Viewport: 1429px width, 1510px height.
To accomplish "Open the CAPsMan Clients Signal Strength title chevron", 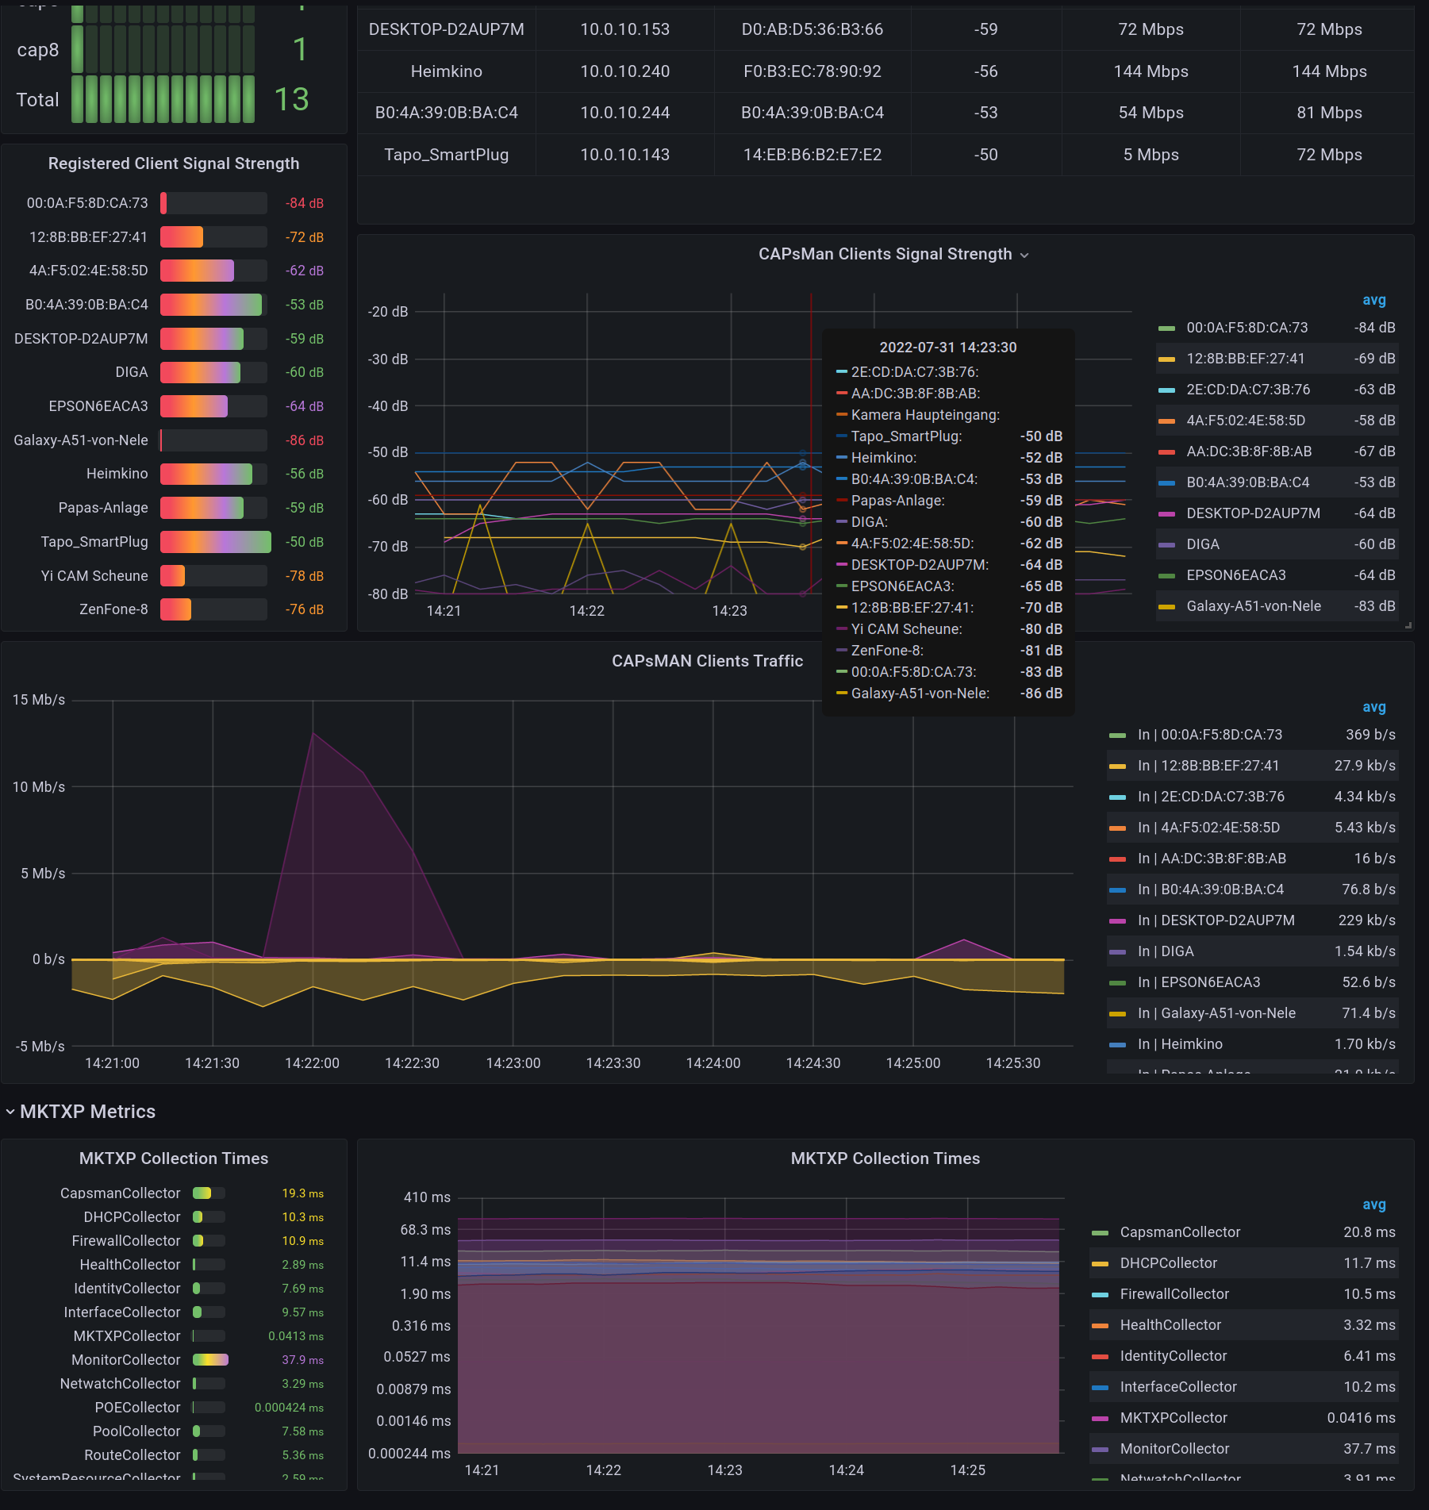I will click(1024, 256).
